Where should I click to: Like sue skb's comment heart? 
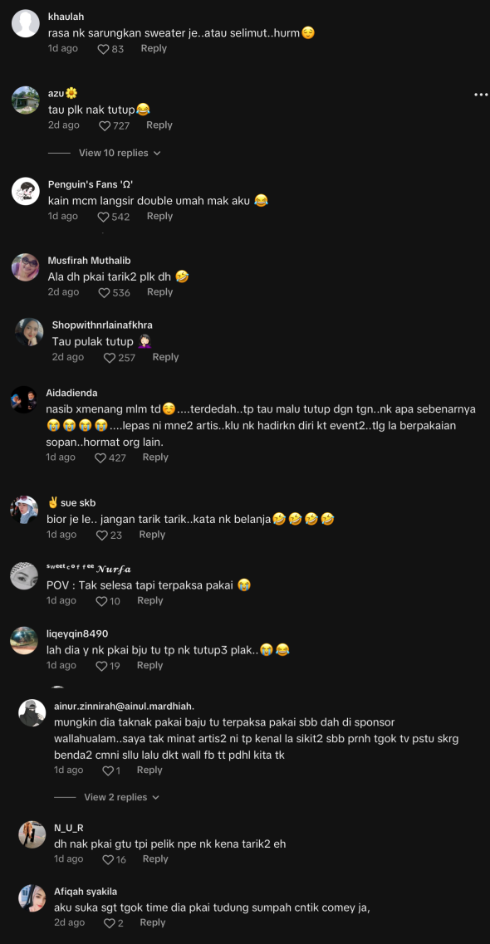(101, 535)
